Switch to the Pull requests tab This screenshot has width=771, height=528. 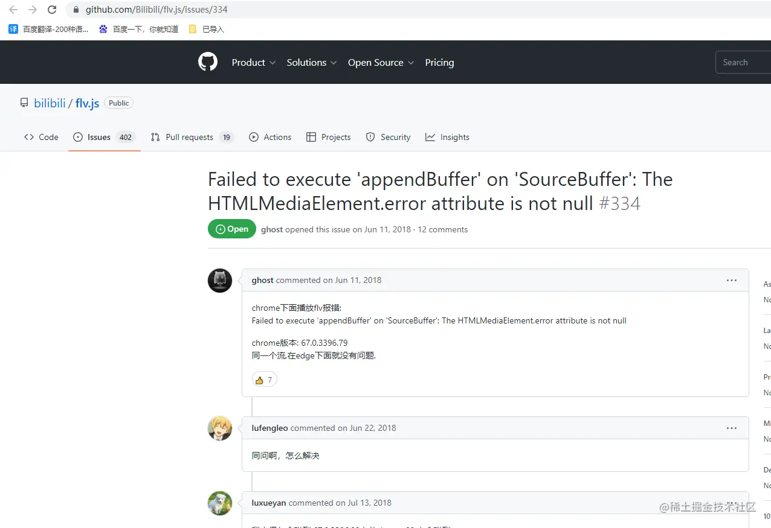(192, 137)
